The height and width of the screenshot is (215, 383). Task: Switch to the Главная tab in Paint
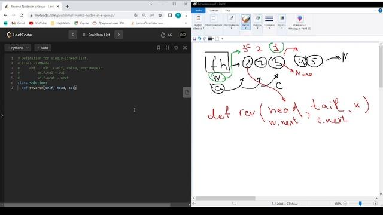pyautogui.click(x=214, y=11)
